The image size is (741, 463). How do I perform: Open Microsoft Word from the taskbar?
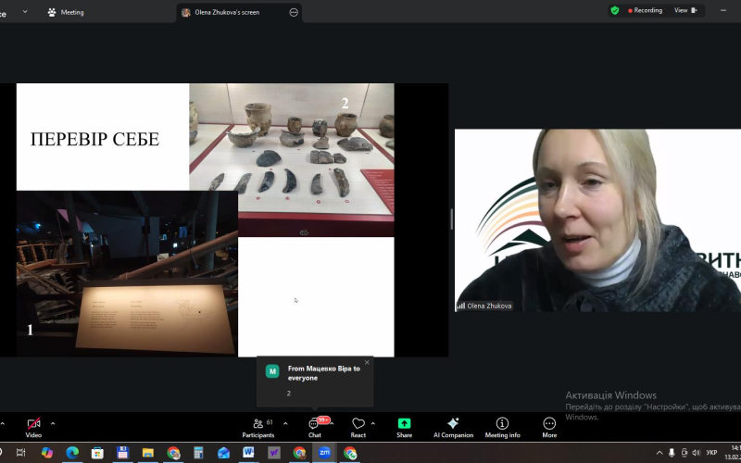point(248,453)
